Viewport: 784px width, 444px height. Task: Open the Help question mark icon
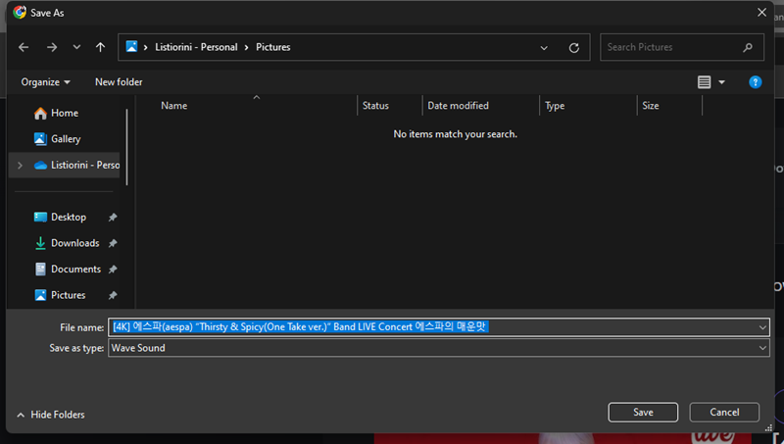coord(755,82)
